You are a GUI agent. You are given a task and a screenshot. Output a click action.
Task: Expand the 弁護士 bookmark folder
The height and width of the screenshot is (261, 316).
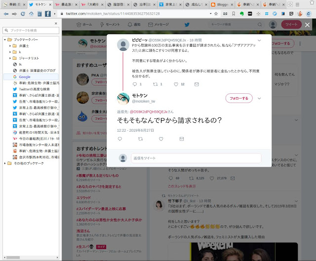10,46
